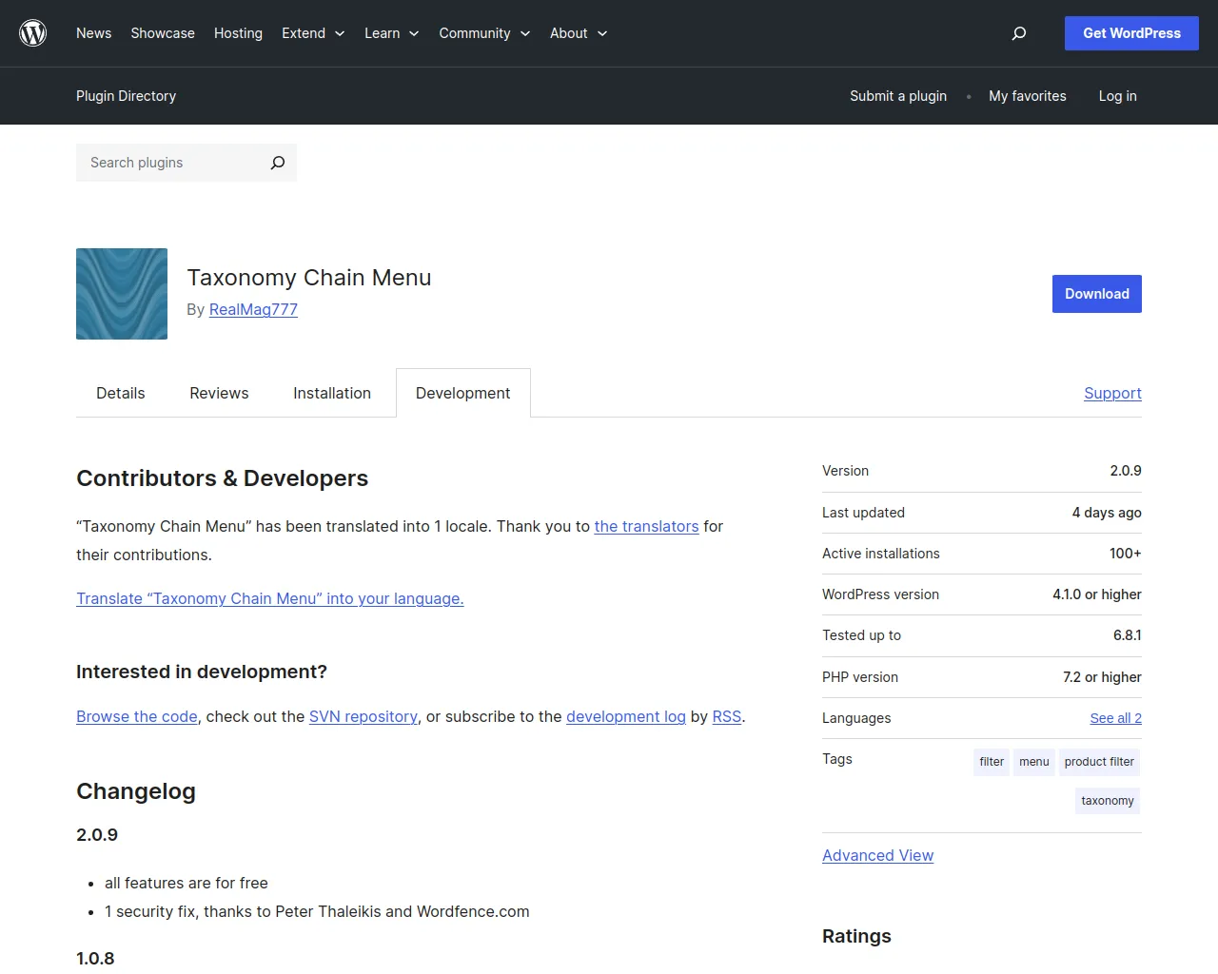Submit plugin search via magnifier icon
Screen dimensions: 1218x974
pos(278,163)
